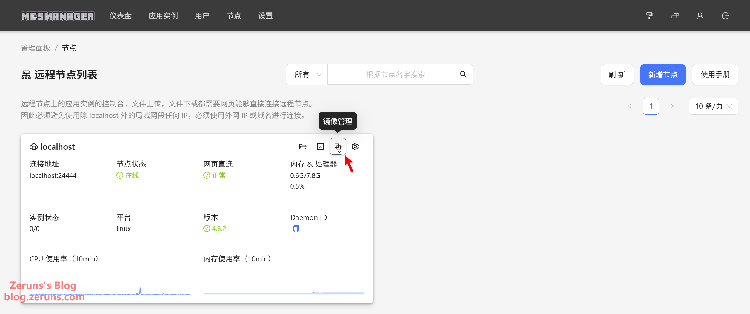The height and width of the screenshot is (314, 750).
Task: Click the 连接地址 label
Action: click(44, 164)
